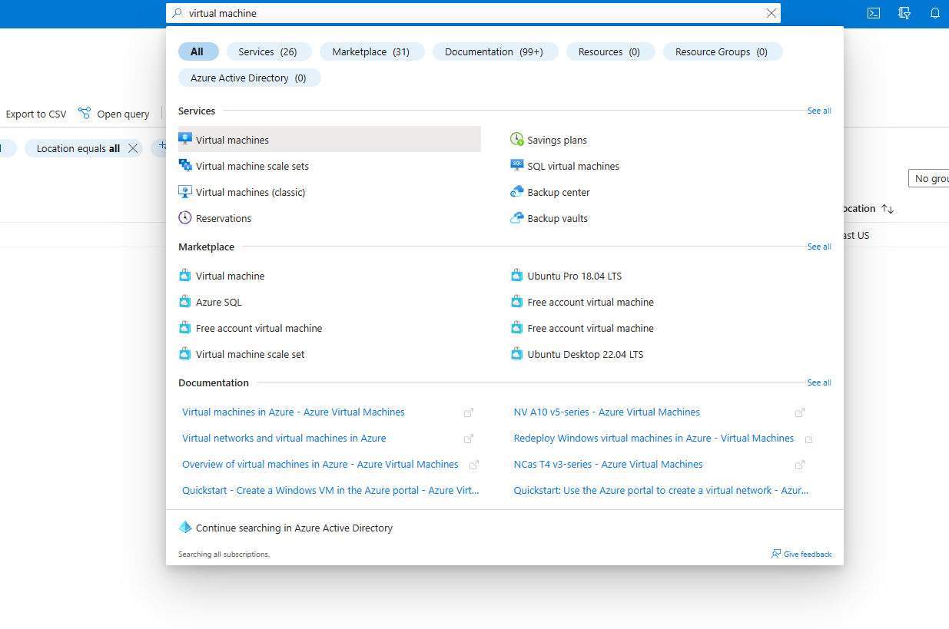Open SQL virtual machines service
The width and height of the screenshot is (949, 629).
[572, 165]
